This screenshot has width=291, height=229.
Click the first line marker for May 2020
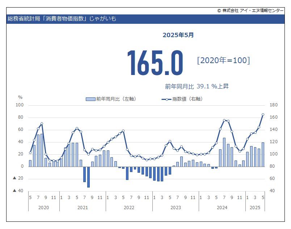click(30, 153)
